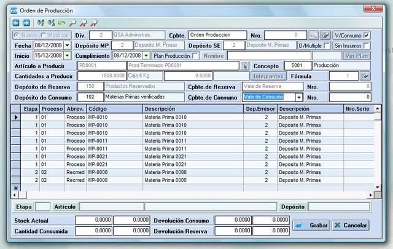Screen dimensions: 393x249
Task: Click the Nro.Serie column header
Action: [x=359, y=109]
